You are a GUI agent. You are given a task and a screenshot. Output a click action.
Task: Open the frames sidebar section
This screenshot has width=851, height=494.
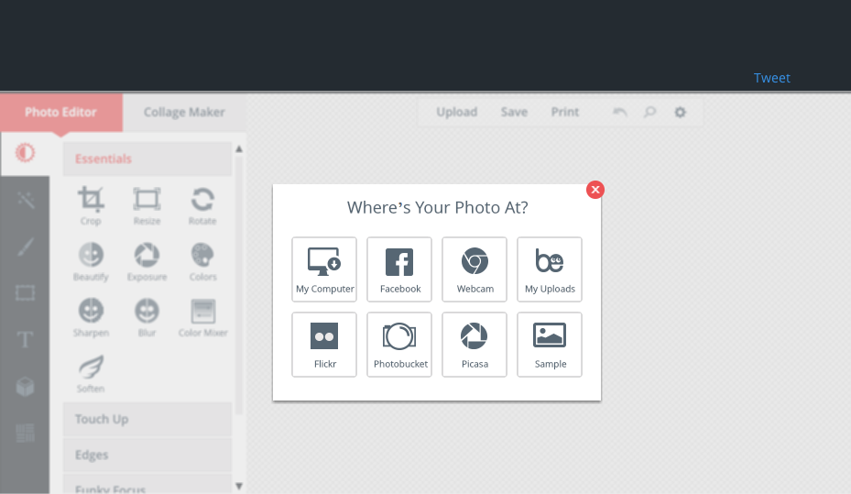[x=25, y=293]
